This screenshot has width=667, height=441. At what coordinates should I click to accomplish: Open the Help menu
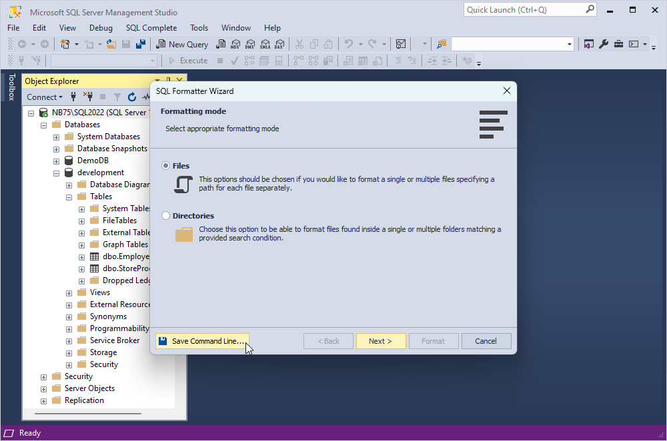pos(272,27)
